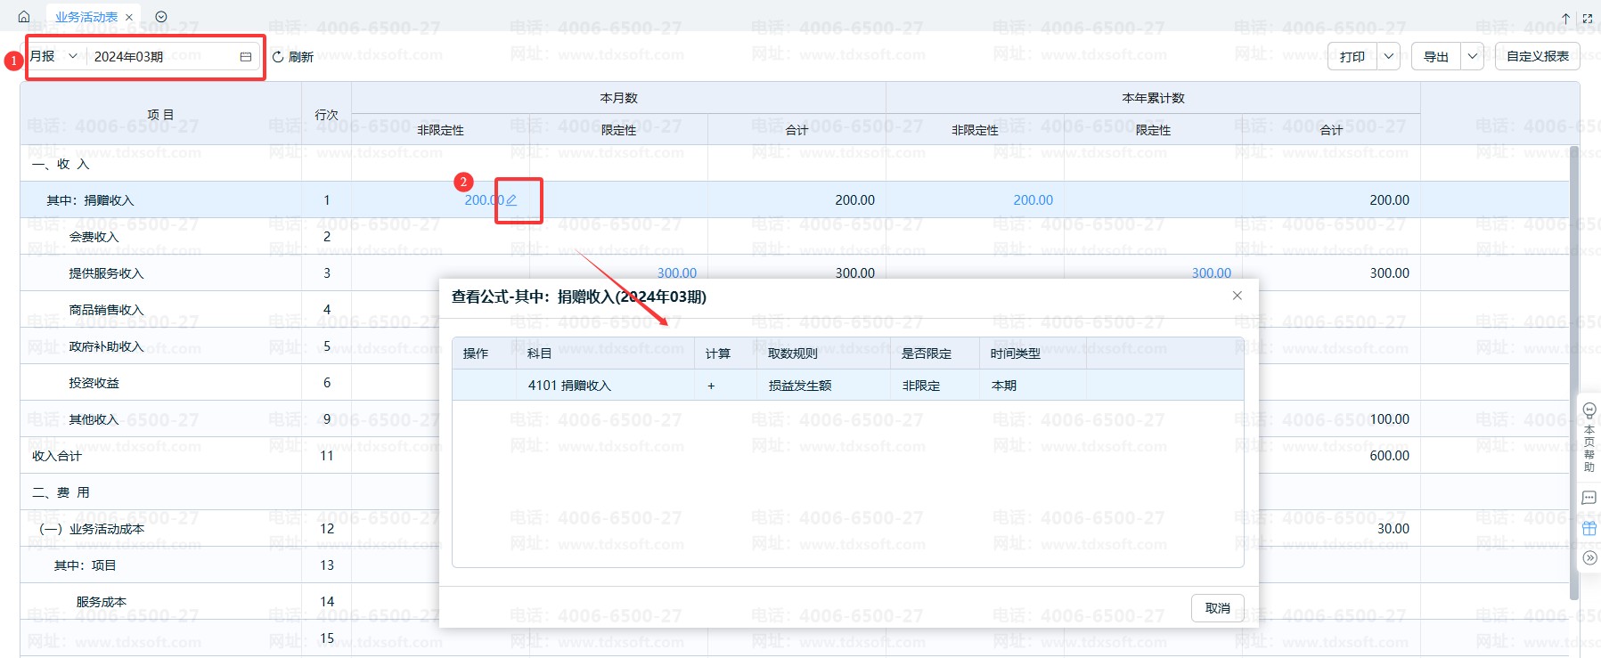Viewport: 1601px width, 658px height.
Task: Collapse the right sidebar with double-chevron icon
Action: point(1589,558)
